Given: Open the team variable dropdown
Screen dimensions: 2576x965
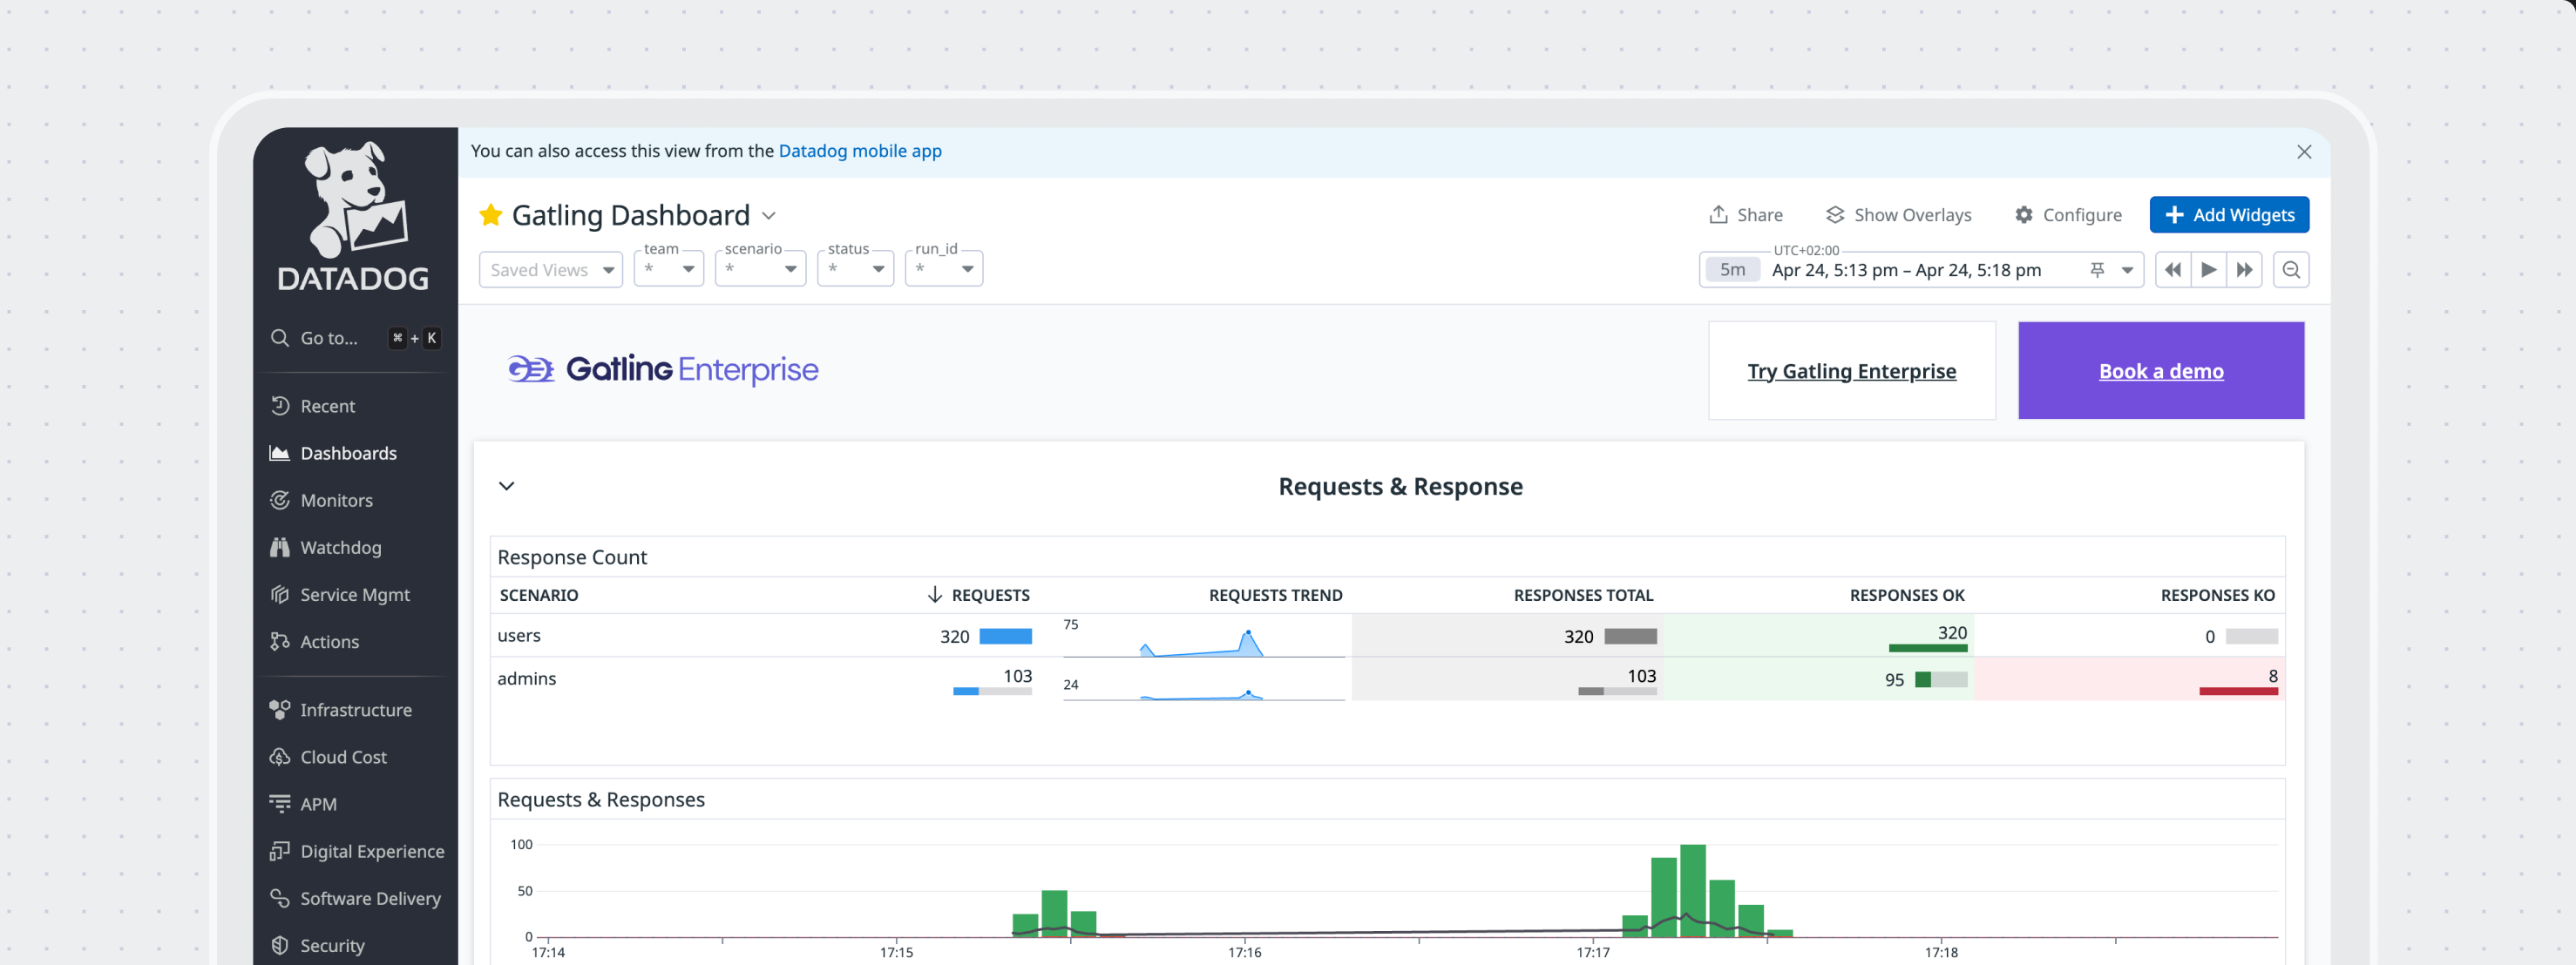Looking at the screenshot, I should tap(669, 267).
